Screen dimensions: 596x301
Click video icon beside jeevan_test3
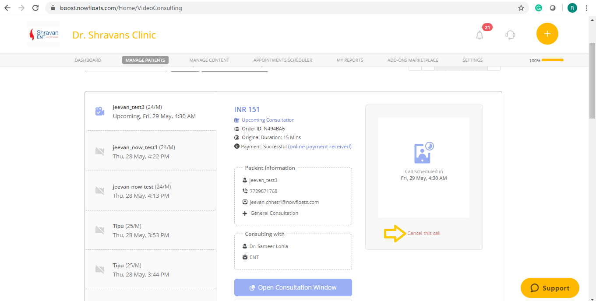(100, 112)
